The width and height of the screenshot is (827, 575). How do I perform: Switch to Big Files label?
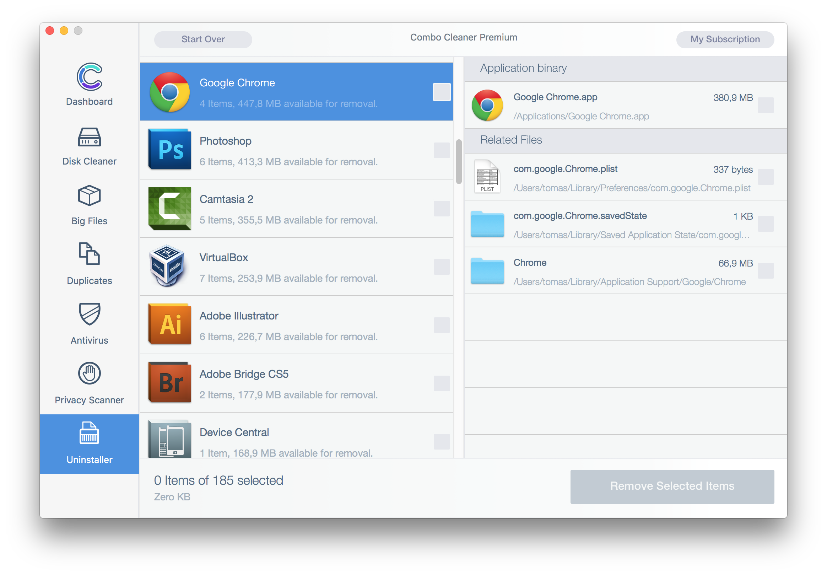89,221
